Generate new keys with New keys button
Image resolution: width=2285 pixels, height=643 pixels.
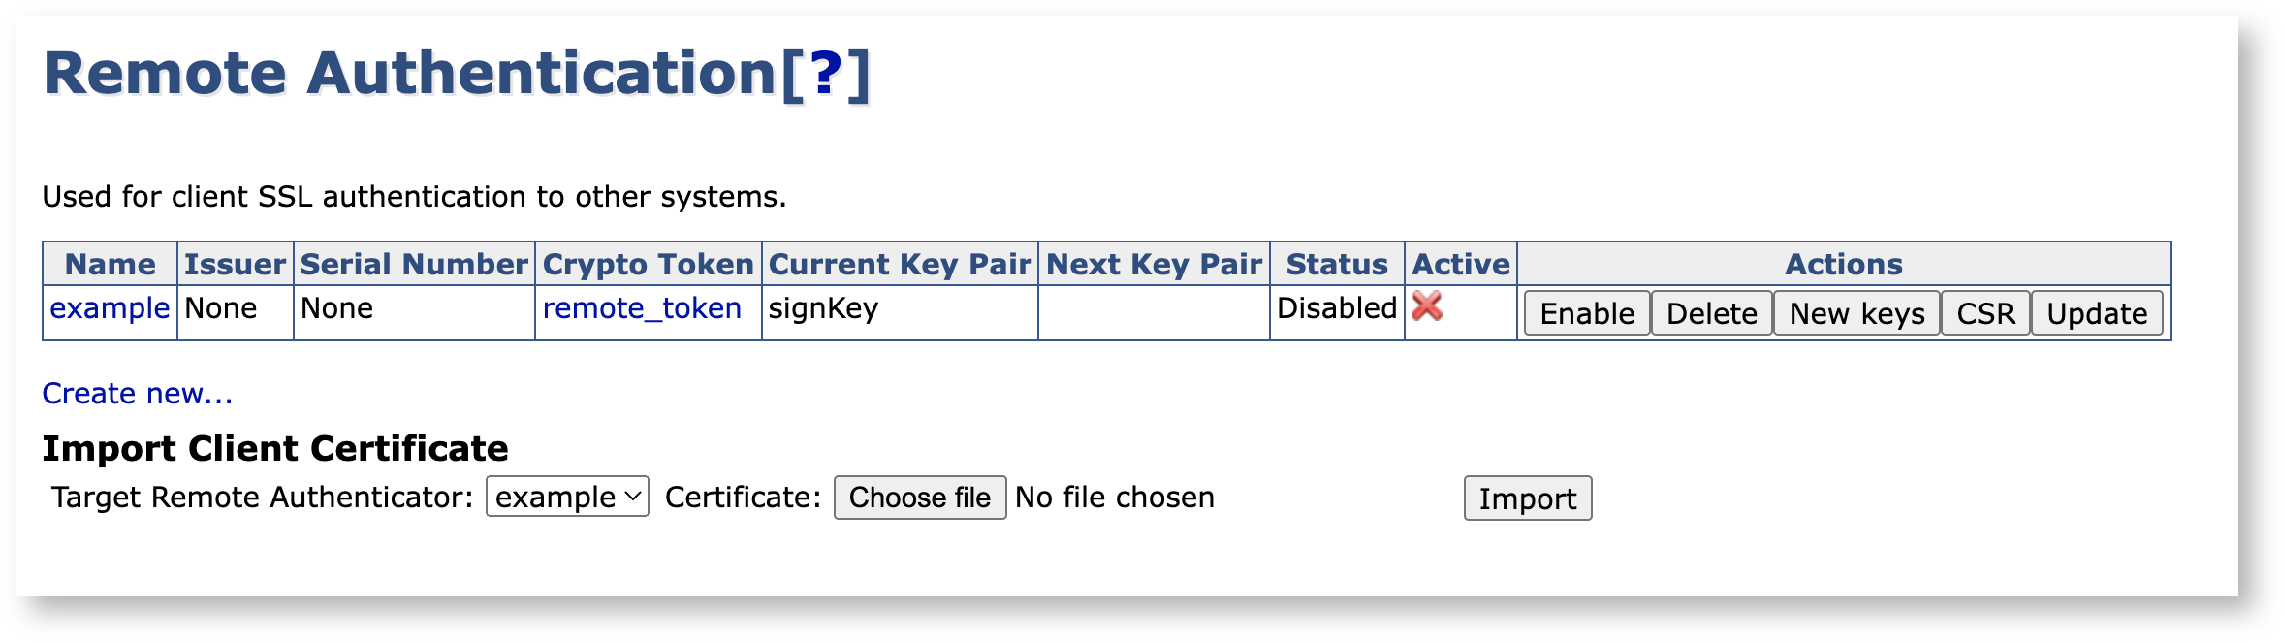click(x=1857, y=313)
